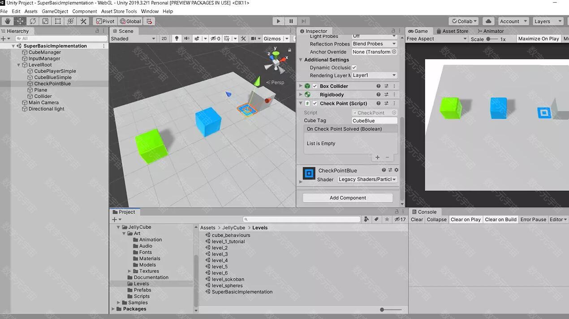Open the Account dropdown
Image resolution: width=569 pixels, height=319 pixels.
click(513, 21)
